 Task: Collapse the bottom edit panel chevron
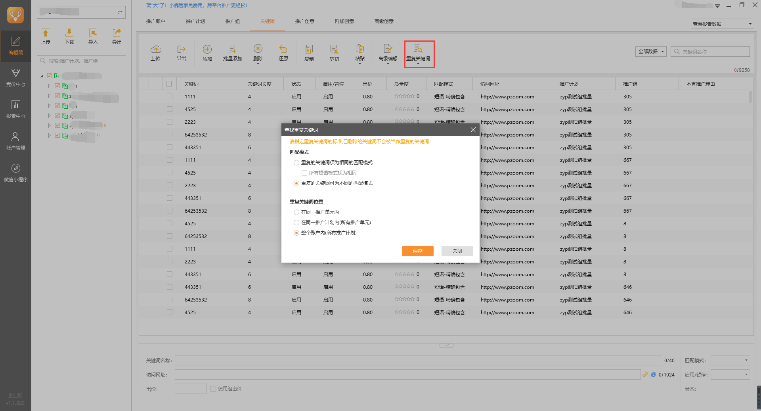click(x=446, y=345)
